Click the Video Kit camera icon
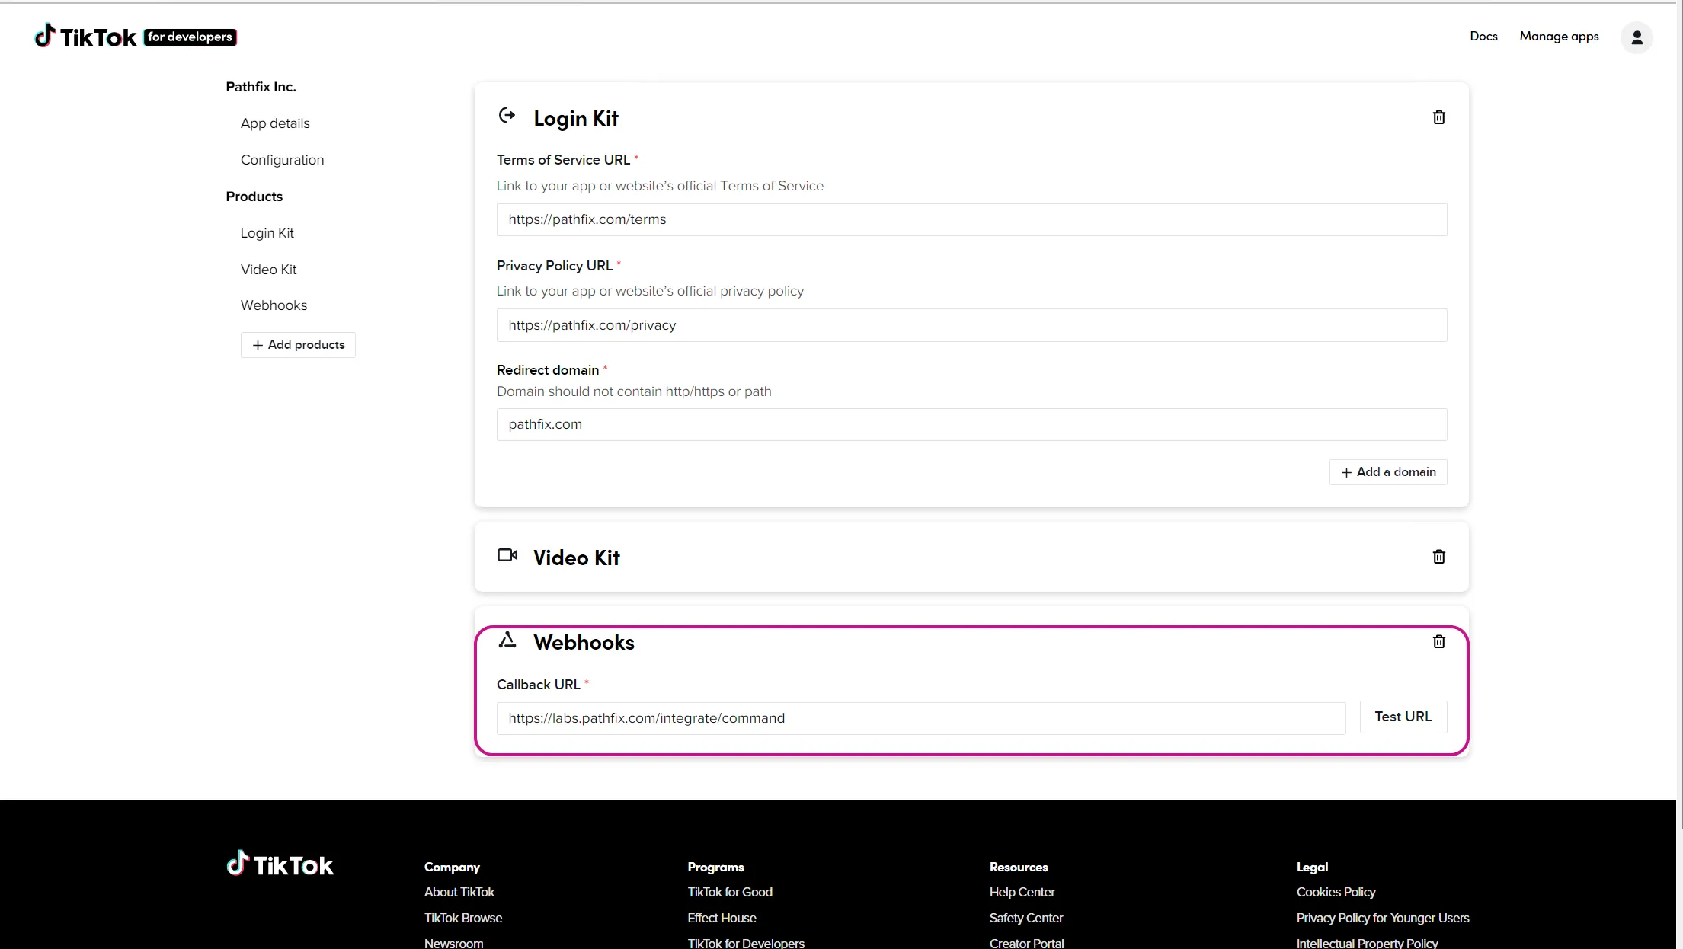This screenshot has height=949, width=1683. (507, 555)
